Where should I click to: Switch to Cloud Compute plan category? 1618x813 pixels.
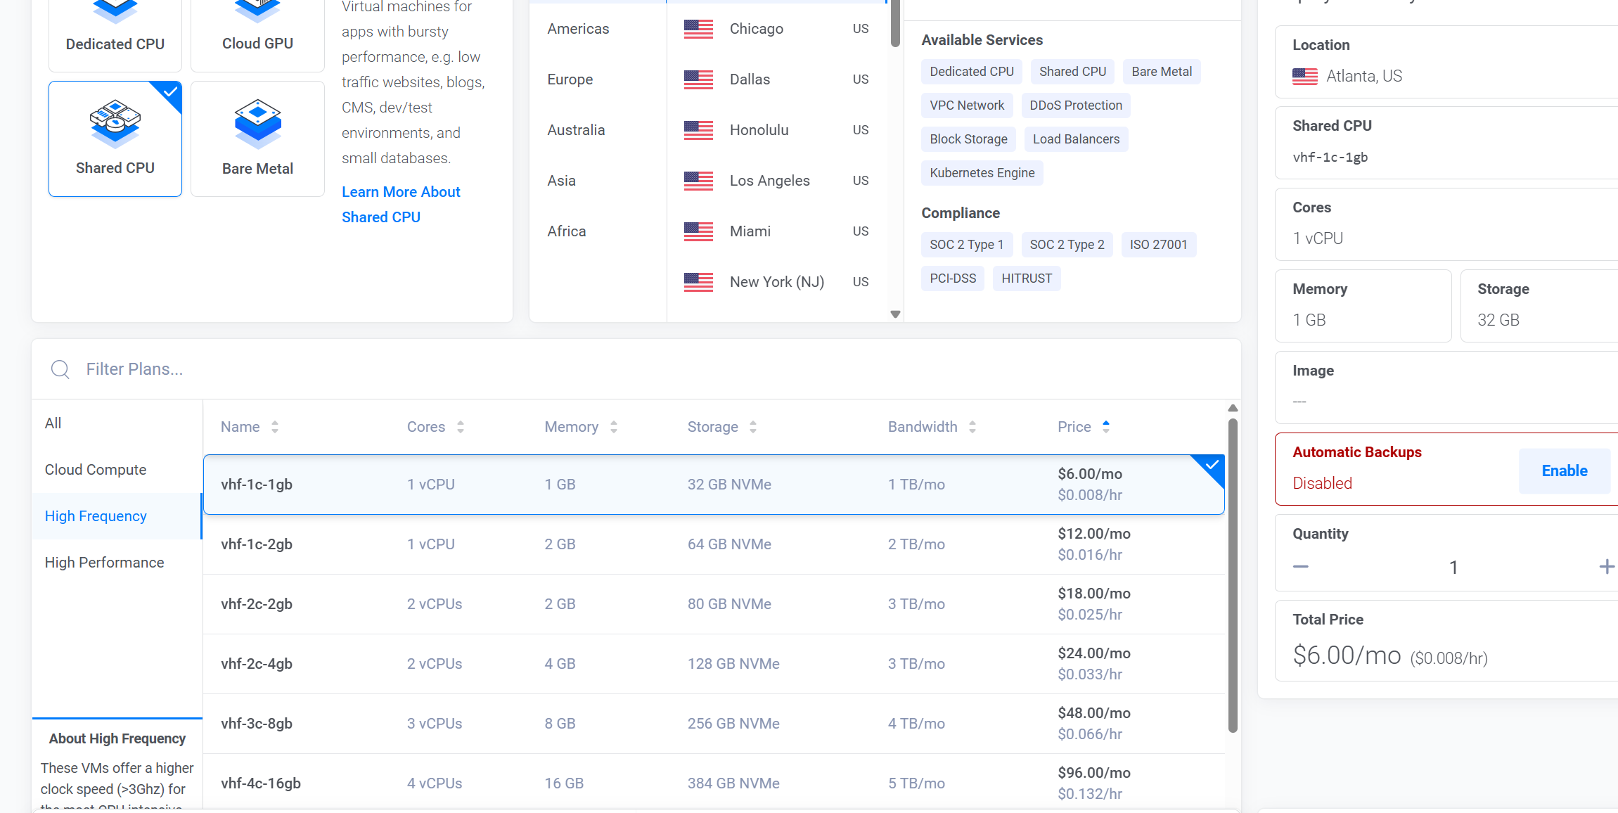(96, 470)
